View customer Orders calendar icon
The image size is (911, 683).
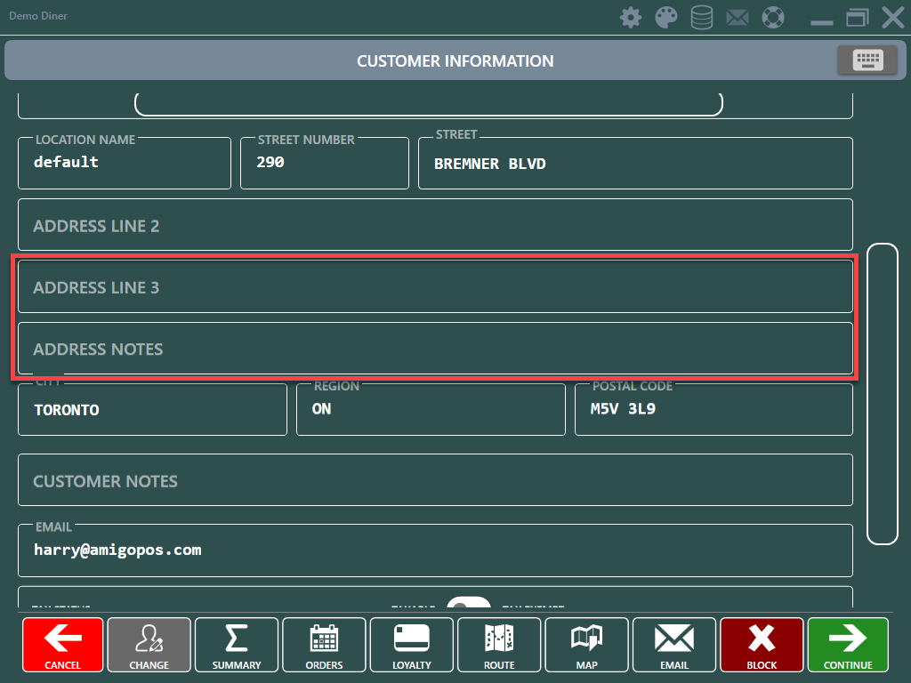(324, 645)
